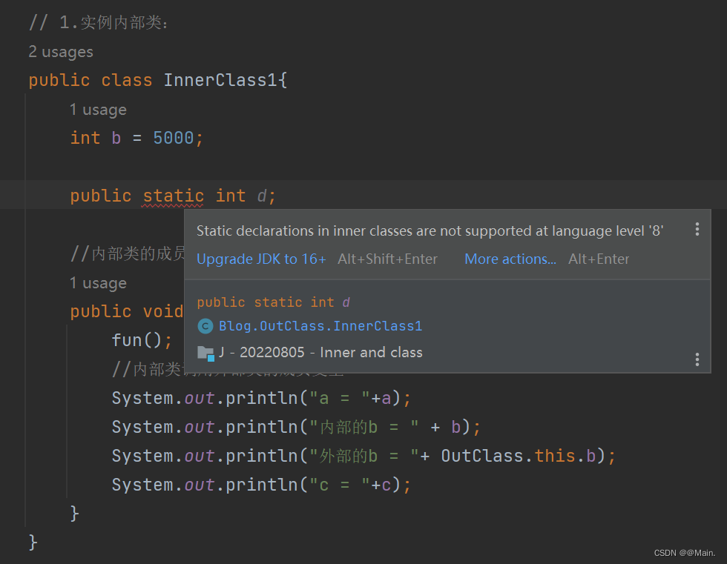Click 'public void' method declaration
The image size is (727, 564).
[x=127, y=311]
